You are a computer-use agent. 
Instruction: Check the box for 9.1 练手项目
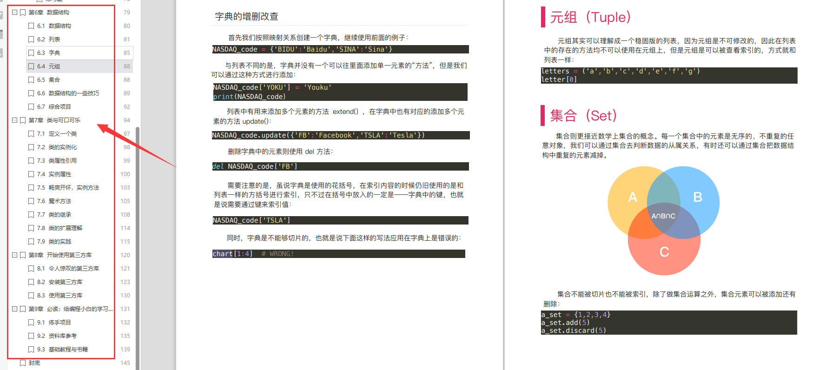[x=31, y=323]
